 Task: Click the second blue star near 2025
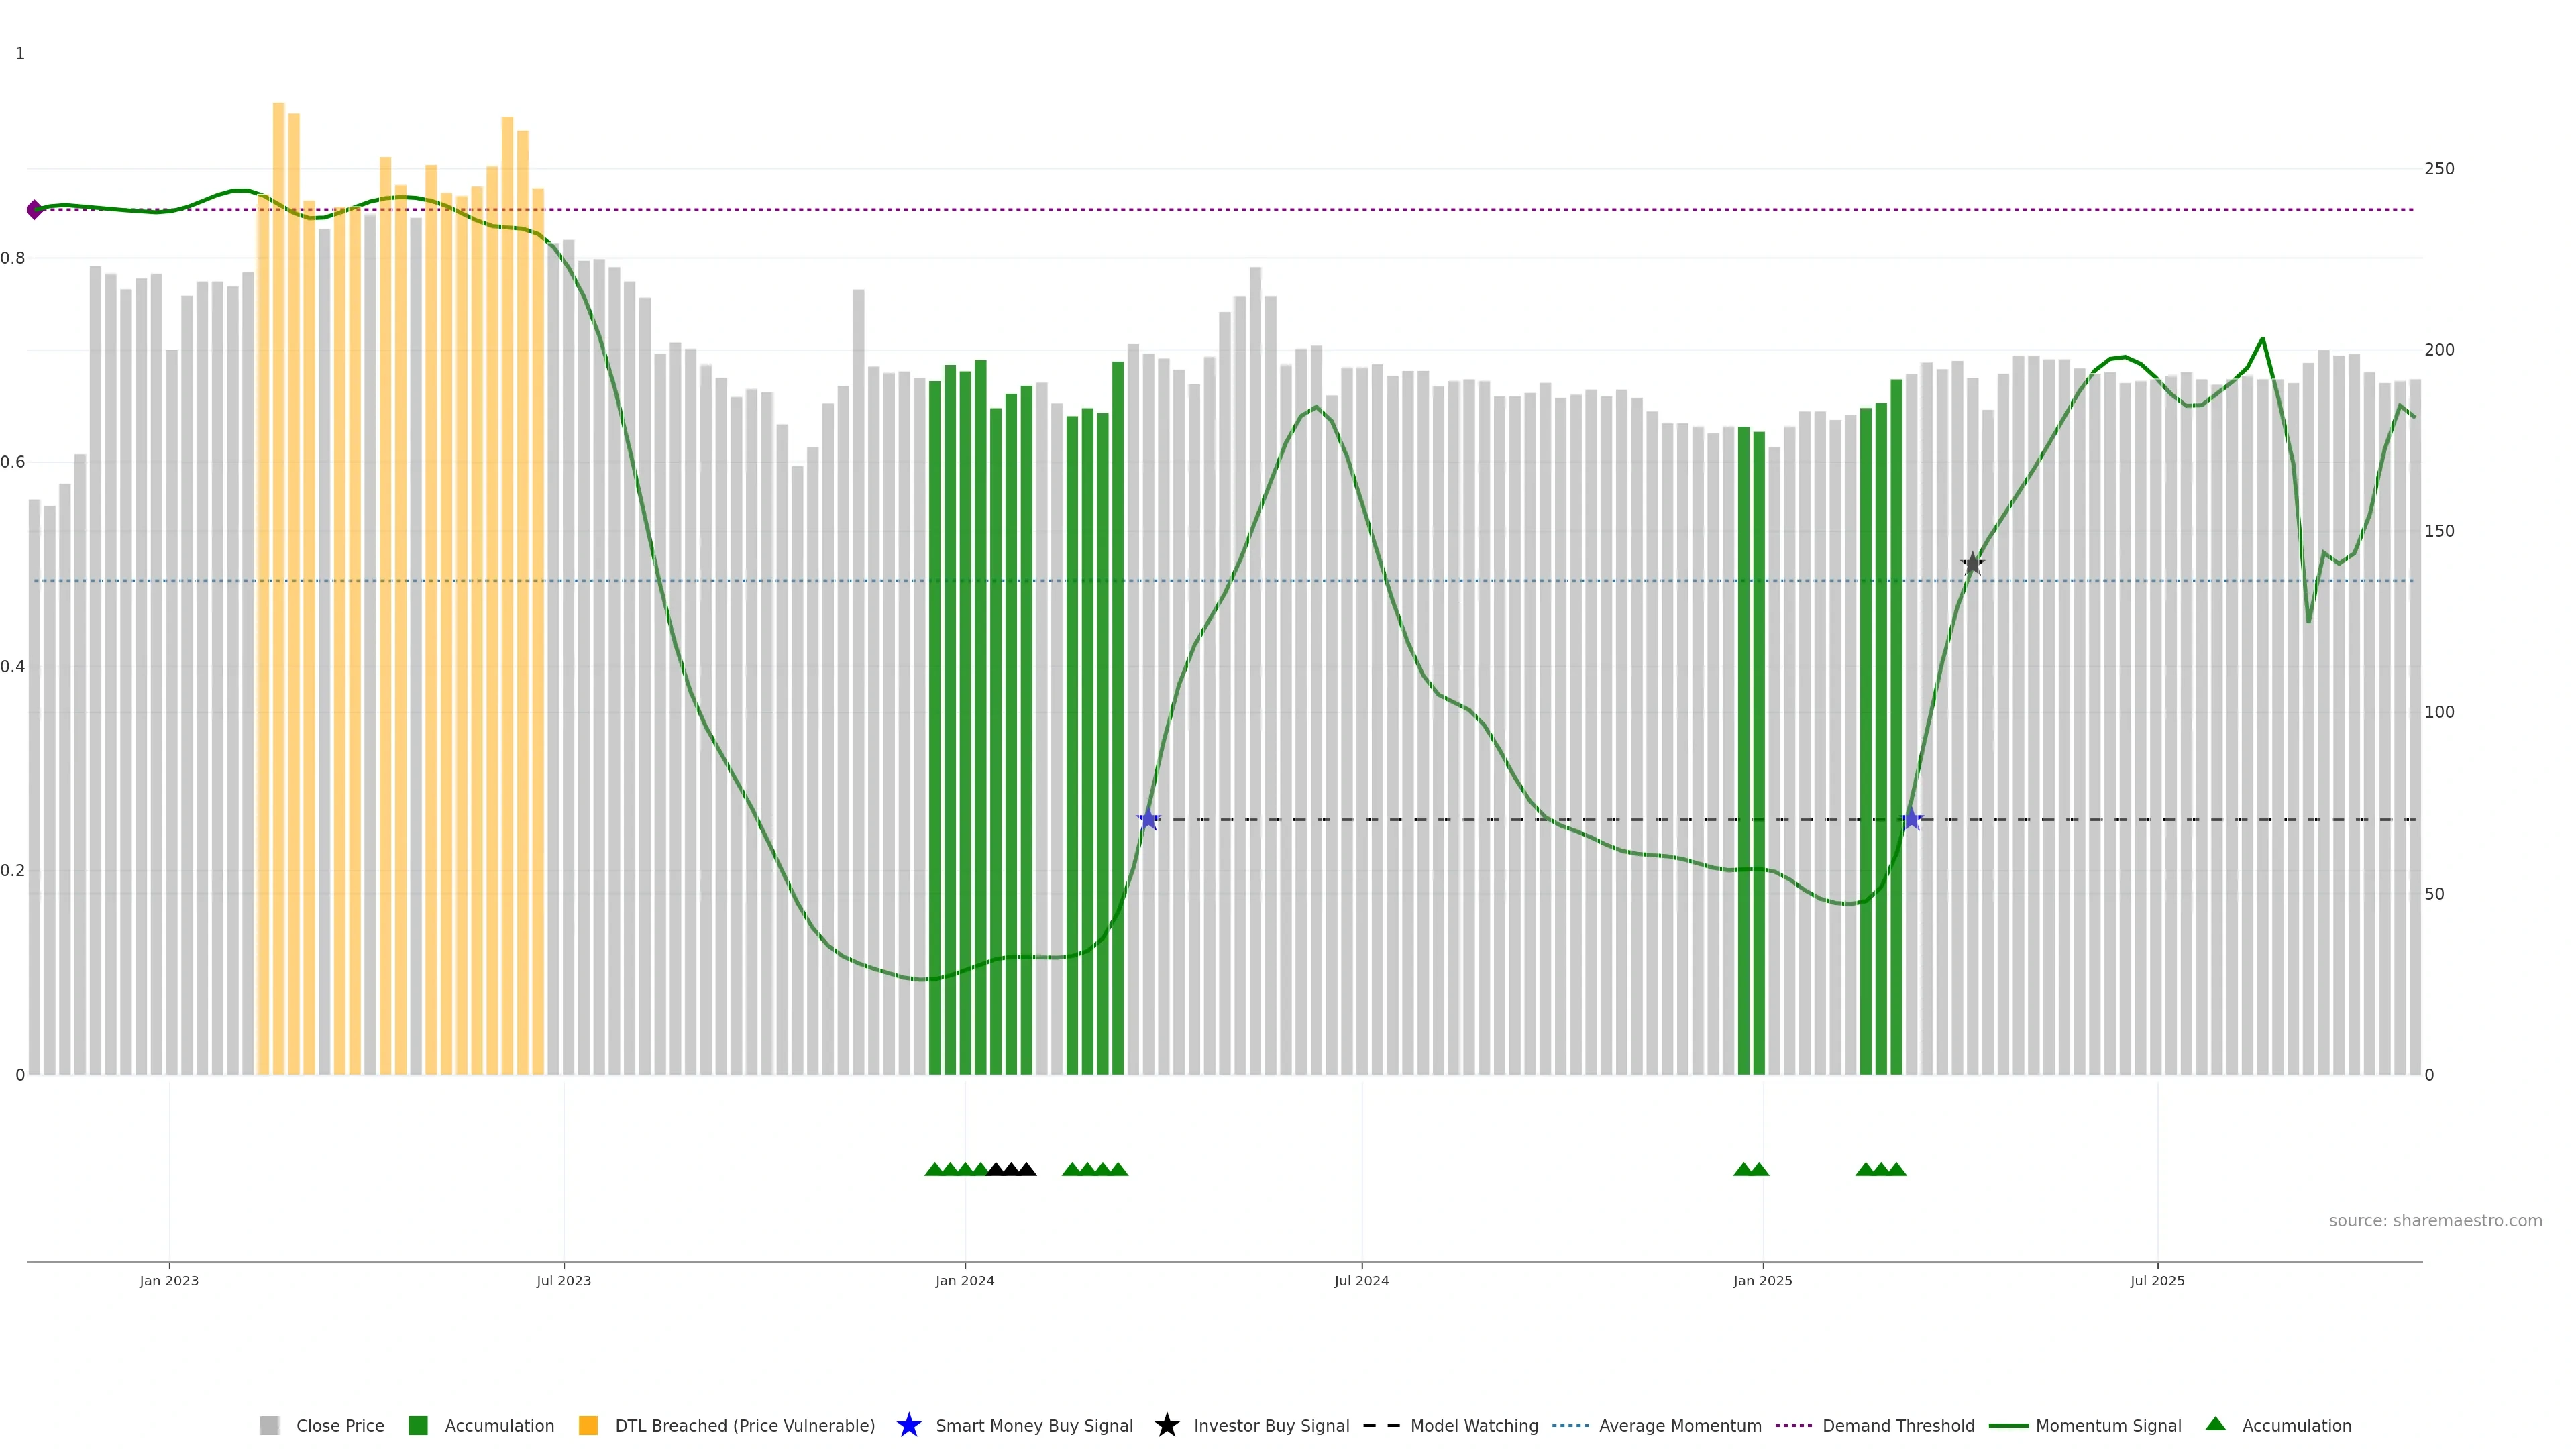(1911, 819)
